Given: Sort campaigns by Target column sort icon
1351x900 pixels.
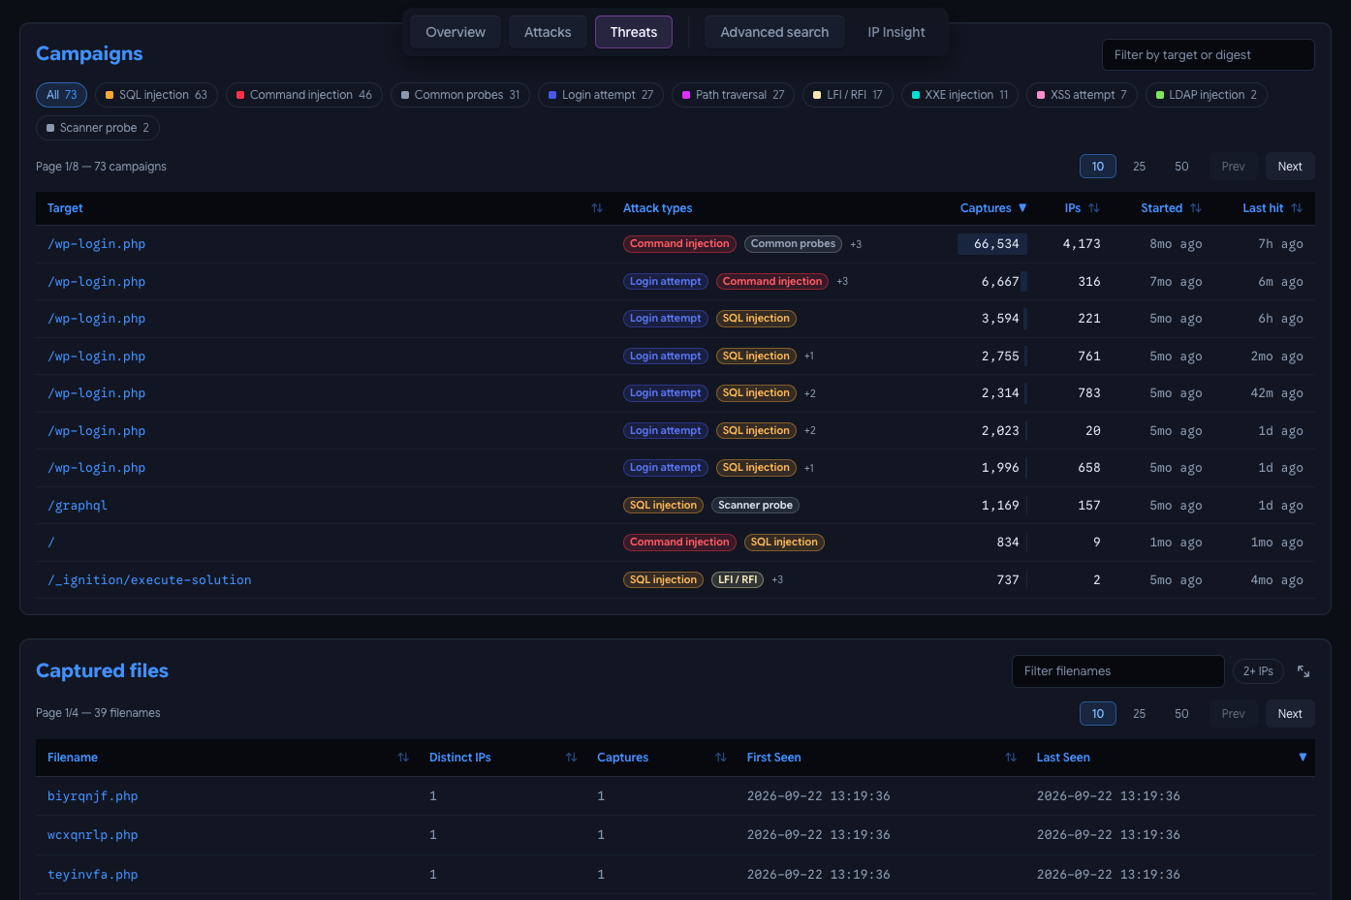Looking at the screenshot, I should tap(597, 208).
